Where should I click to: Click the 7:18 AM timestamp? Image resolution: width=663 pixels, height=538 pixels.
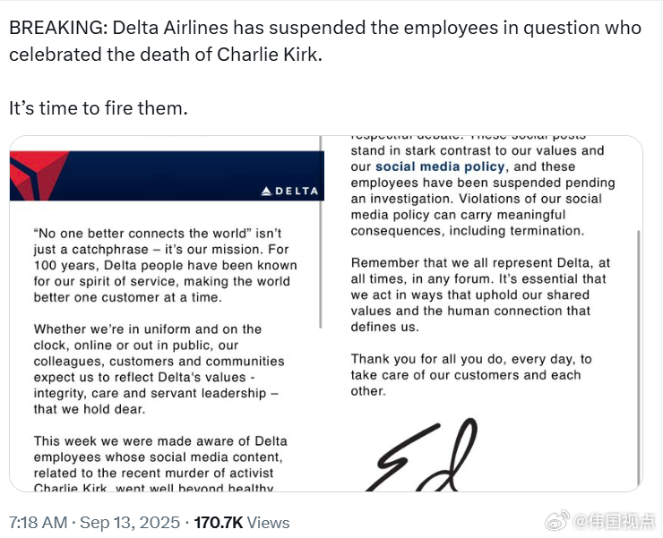(x=38, y=523)
